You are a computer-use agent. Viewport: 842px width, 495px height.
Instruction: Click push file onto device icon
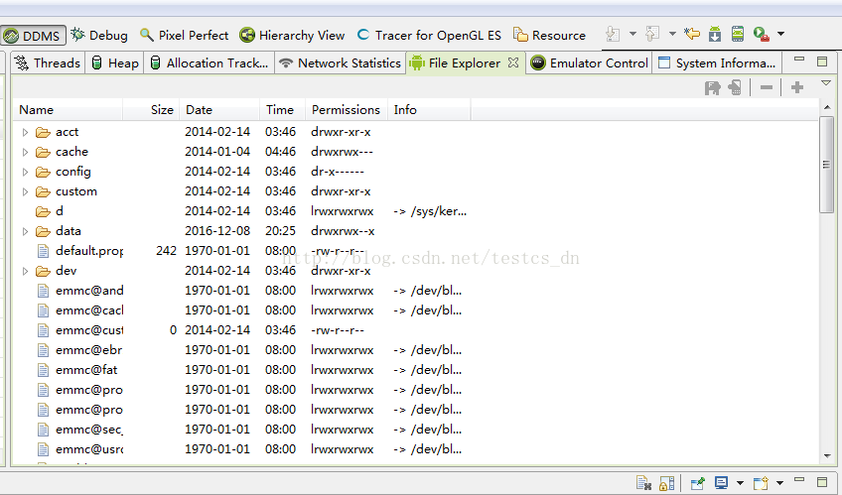[x=735, y=87]
